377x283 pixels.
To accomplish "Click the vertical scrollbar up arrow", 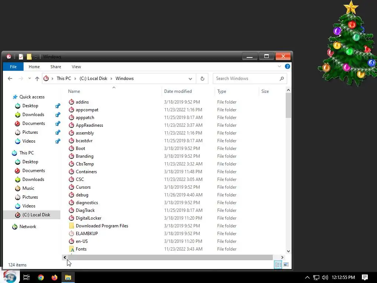I will point(288,90).
